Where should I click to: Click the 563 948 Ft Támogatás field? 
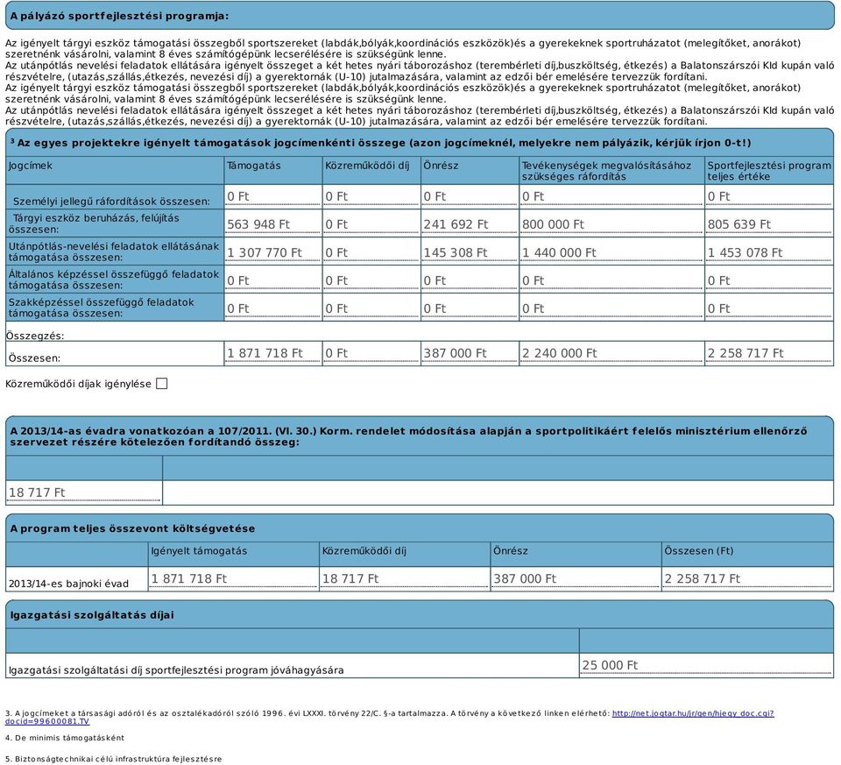(x=272, y=224)
